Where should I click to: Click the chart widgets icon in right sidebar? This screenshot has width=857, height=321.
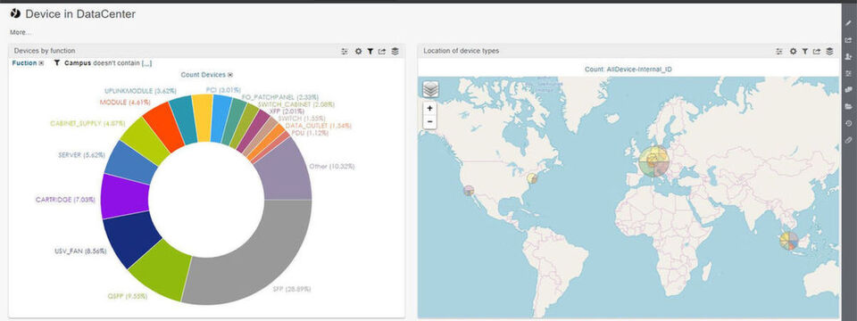click(848, 89)
